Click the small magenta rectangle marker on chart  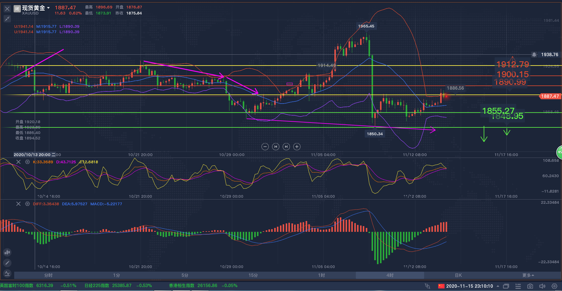coord(289,84)
